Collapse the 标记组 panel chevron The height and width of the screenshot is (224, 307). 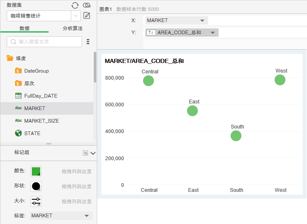[93, 153]
